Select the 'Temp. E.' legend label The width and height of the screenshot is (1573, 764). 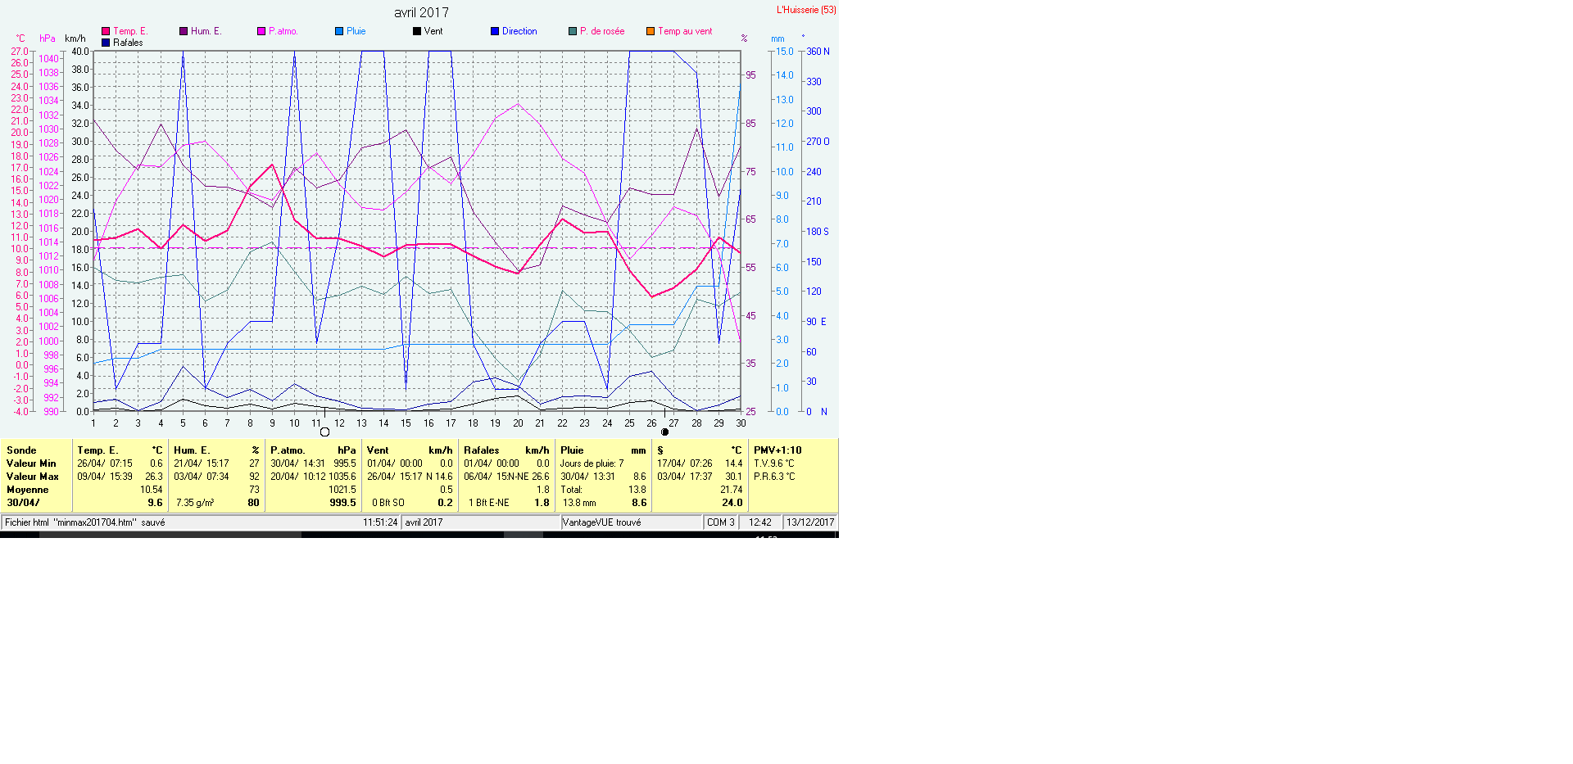point(130,31)
